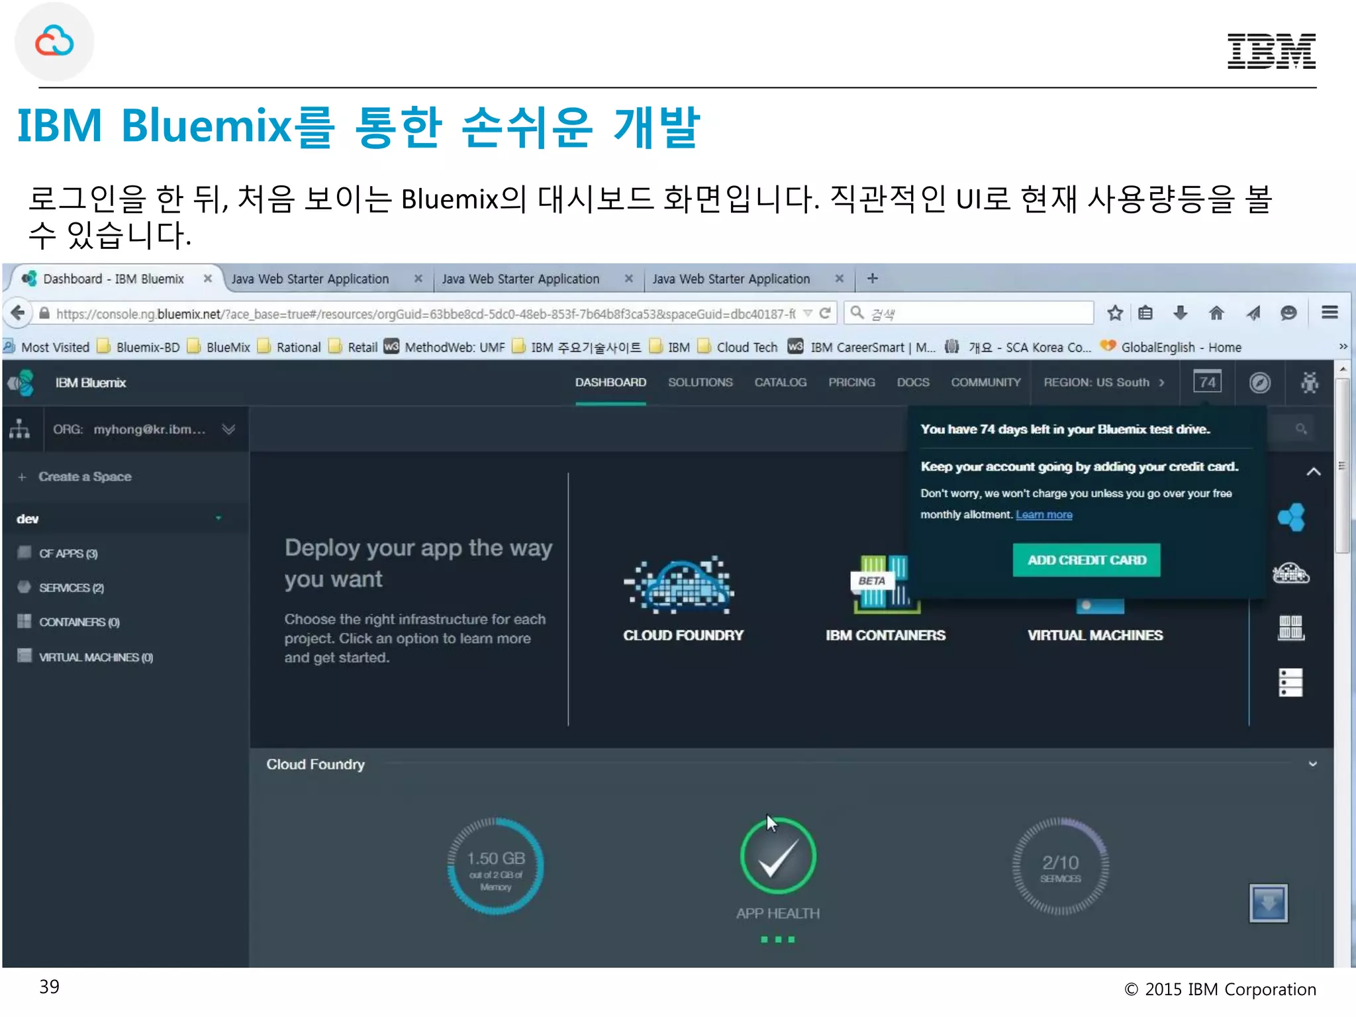The height and width of the screenshot is (1017, 1356).
Task: Click the SERVICES sidebar icon
Action: pyautogui.click(x=24, y=587)
